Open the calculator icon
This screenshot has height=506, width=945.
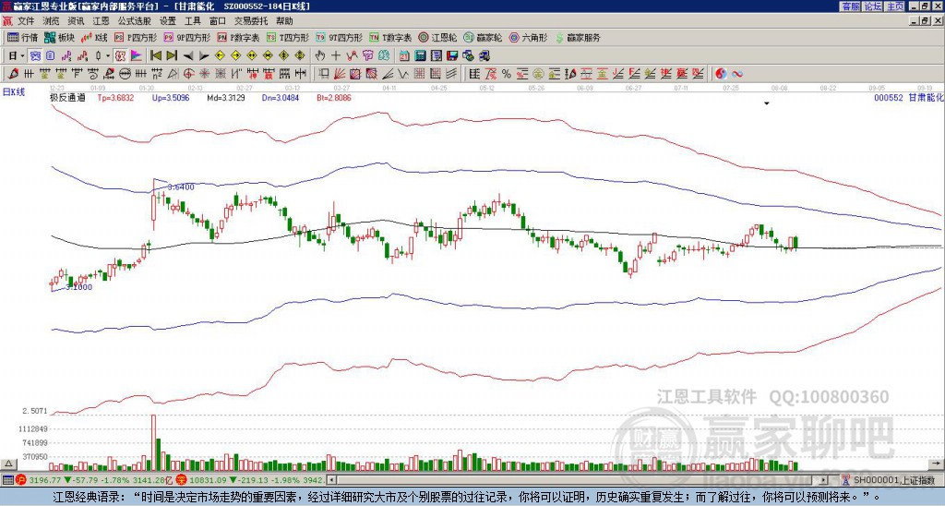coord(420,56)
